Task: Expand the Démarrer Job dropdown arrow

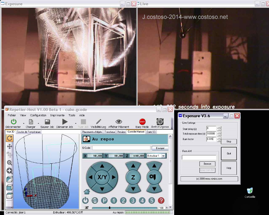Action: 76,123
